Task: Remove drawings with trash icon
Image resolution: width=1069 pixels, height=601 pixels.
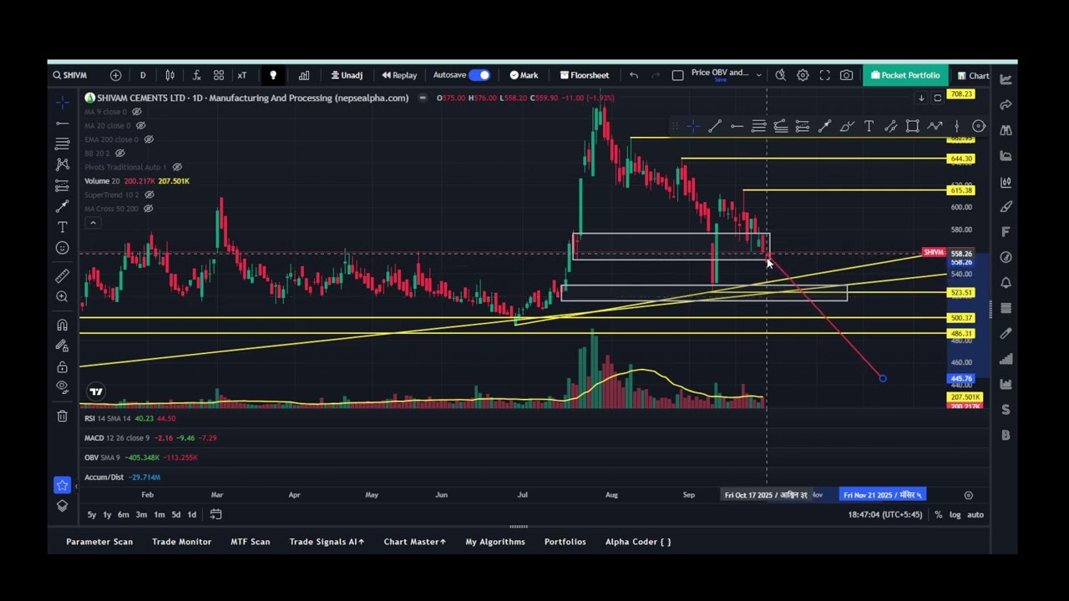Action: pyautogui.click(x=63, y=416)
